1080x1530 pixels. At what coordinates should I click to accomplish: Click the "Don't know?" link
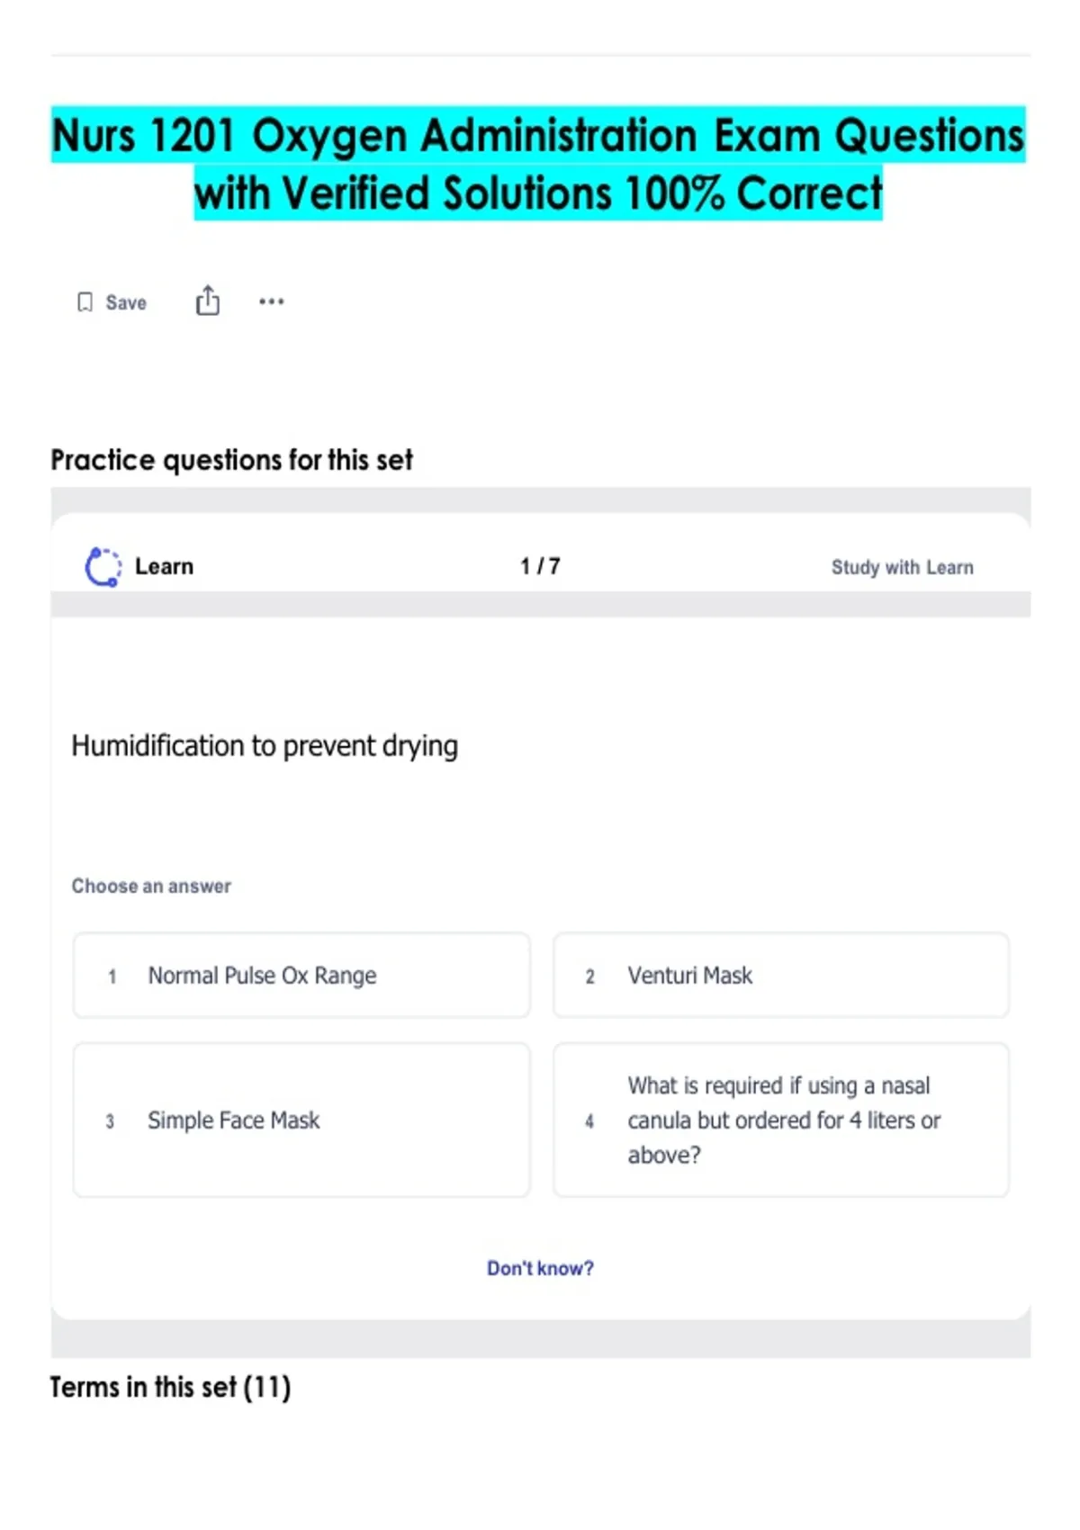[540, 1268]
